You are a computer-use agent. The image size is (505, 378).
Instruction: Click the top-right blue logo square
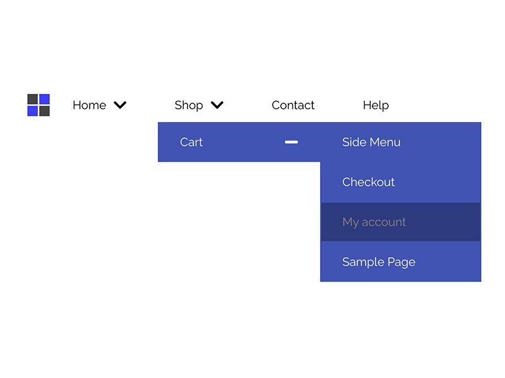click(44, 100)
